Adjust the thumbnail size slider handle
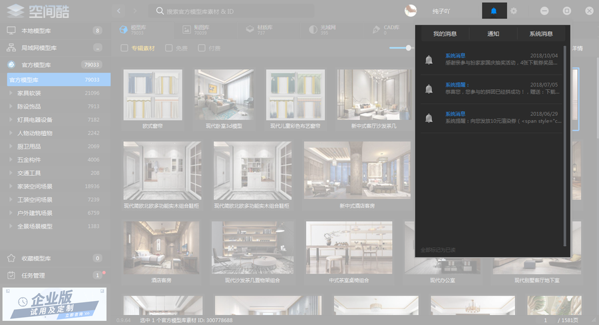The width and height of the screenshot is (599, 325). pos(409,48)
